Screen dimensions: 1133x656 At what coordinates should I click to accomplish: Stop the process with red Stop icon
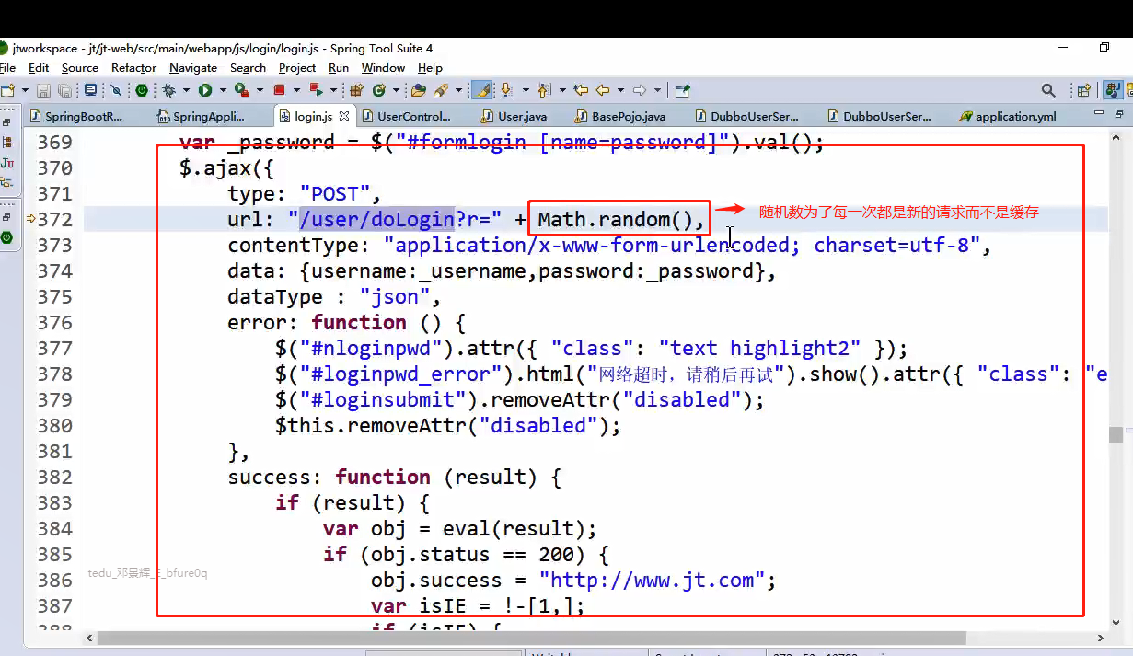pos(279,90)
